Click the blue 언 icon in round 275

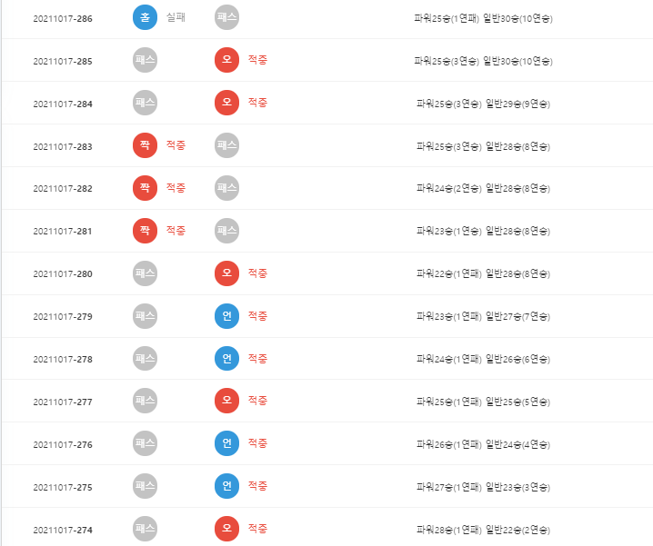tap(227, 486)
